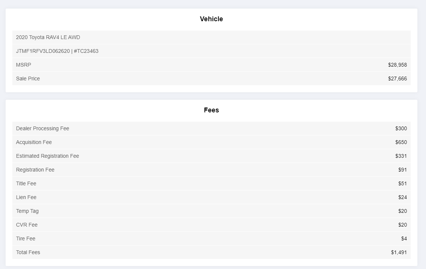
Task: Select the Dealer Processing Fee row
Action: (211, 128)
